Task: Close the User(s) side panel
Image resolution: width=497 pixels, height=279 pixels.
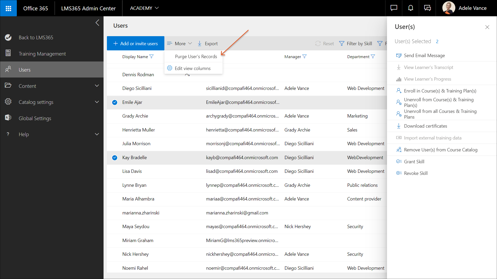Action: pos(487,27)
